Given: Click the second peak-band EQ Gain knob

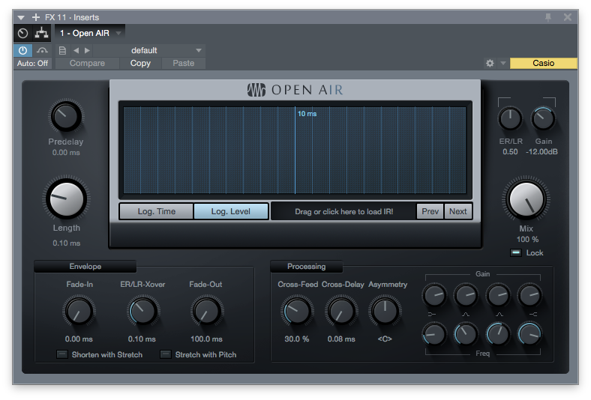Looking at the screenshot, I should (x=498, y=295).
